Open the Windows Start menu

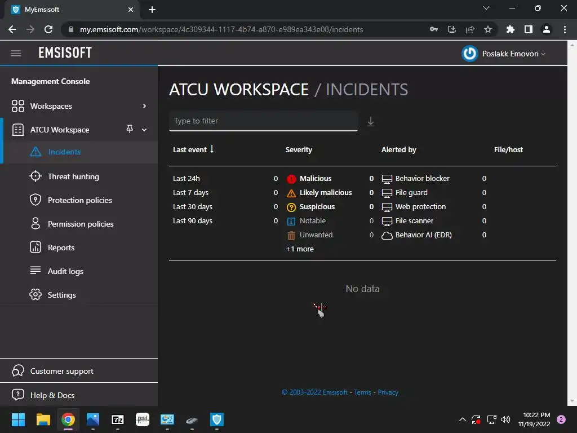tap(18, 419)
